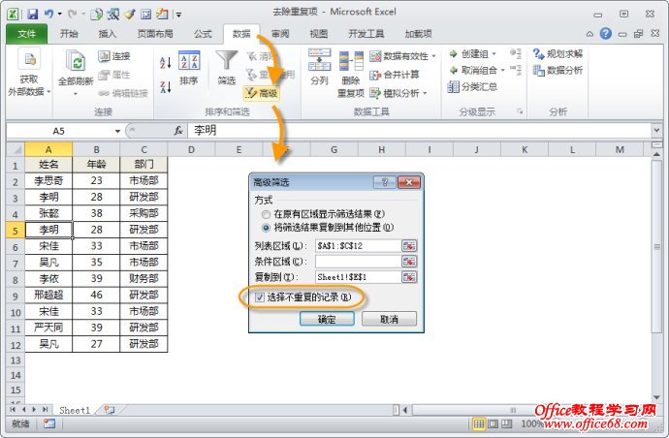Screen dimensions: 669x438
Task: Select row 12 header
Action: point(16,344)
